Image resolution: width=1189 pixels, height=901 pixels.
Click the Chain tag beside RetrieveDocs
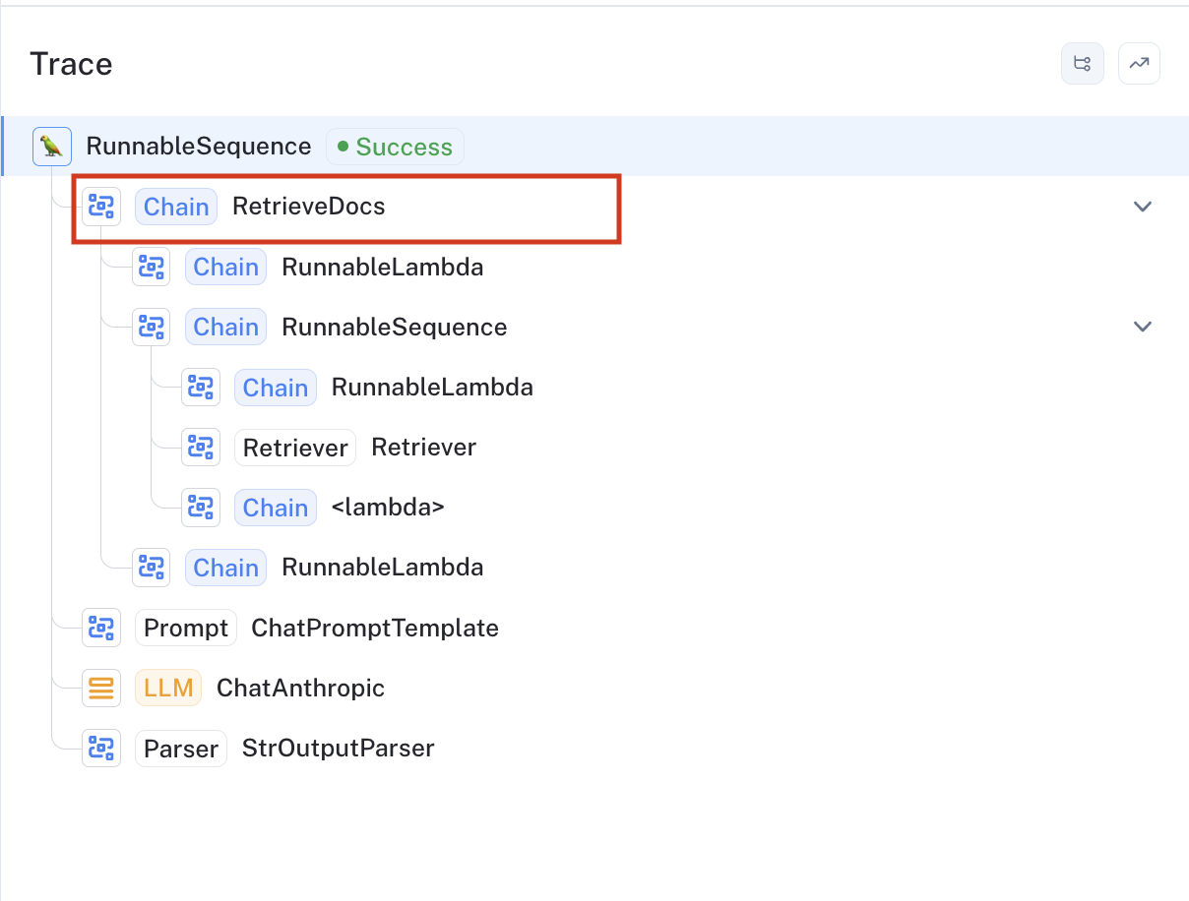click(176, 207)
